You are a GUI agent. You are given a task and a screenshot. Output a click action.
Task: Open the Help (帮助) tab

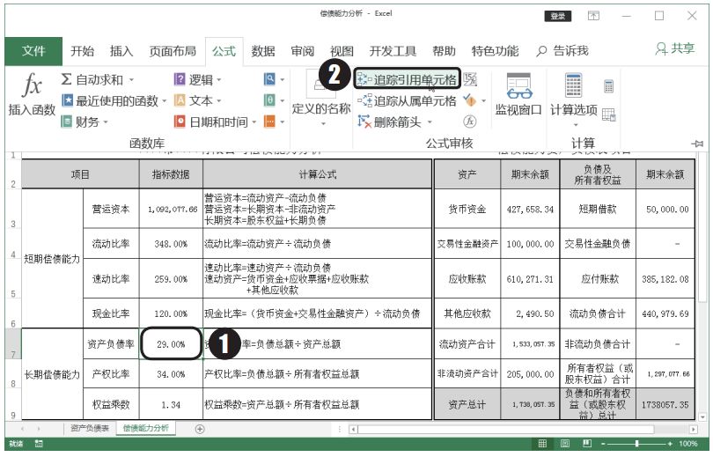point(445,51)
